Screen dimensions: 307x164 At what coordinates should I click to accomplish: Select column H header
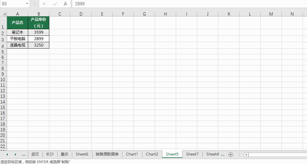[x=166, y=14]
